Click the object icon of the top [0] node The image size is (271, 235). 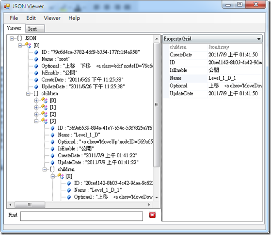point(28,45)
